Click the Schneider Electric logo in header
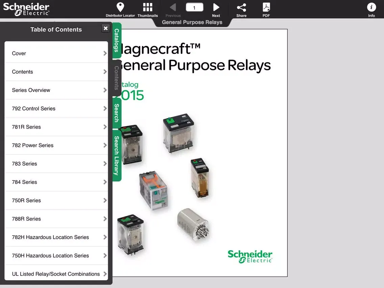384x288 pixels. coord(26,9)
